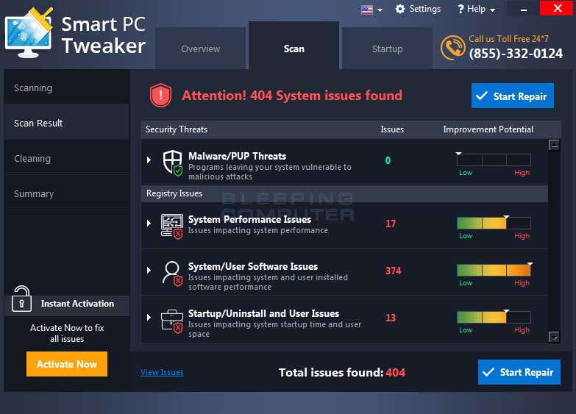Click the Instant Activation padlock icon
This screenshot has height=414, width=576.
(x=21, y=299)
